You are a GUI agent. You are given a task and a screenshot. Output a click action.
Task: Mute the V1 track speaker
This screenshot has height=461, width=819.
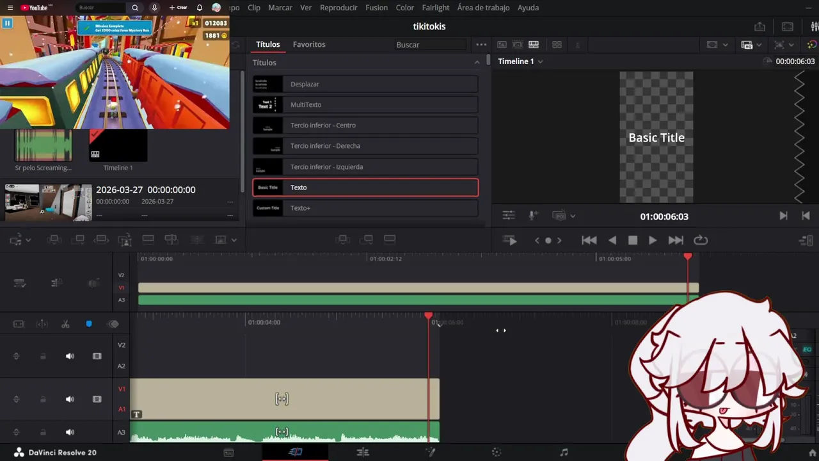(x=70, y=399)
